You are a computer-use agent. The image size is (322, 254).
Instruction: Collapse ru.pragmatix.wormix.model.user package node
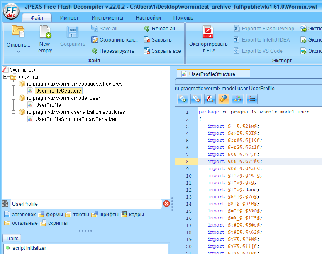click(x=14, y=98)
